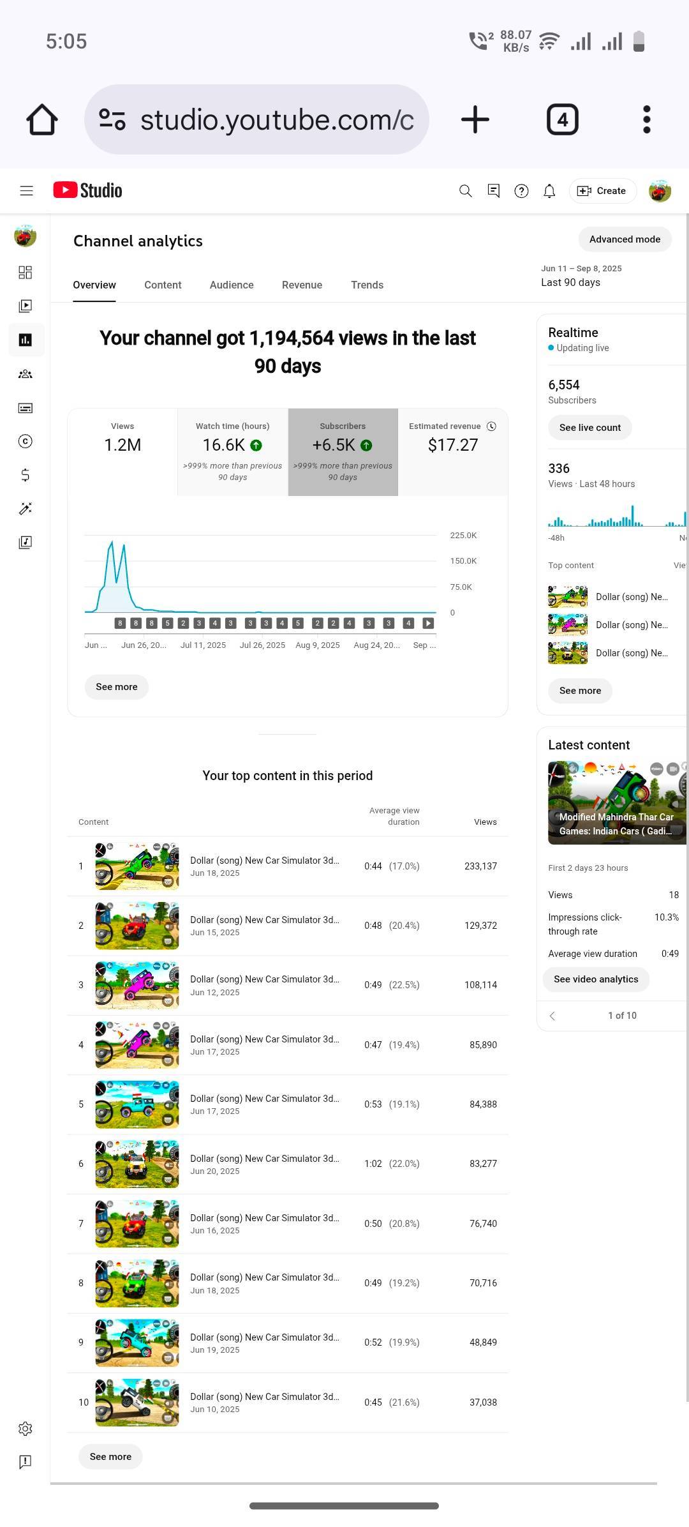Image resolution: width=689 pixels, height=1527 pixels.
Task: Open Settings gear in left sidebar
Action: [26, 1429]
